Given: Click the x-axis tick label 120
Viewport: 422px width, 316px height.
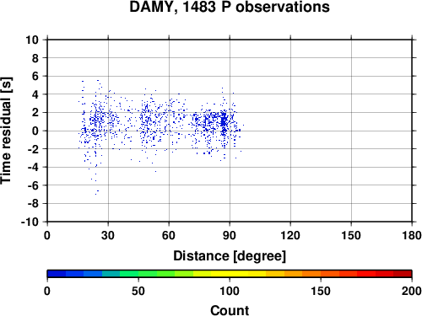Looking at the screenshot, I should click(290, 235).
